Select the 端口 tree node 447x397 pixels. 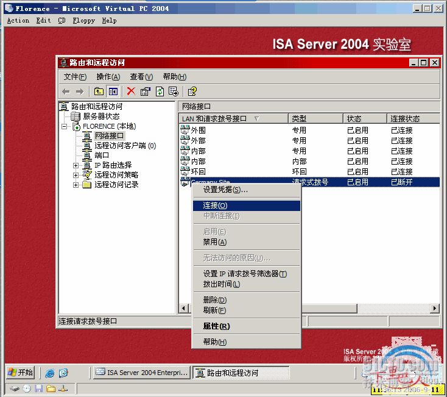[x=102, y=156]
